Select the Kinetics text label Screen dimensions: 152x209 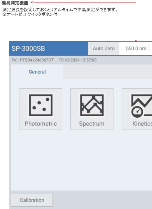(x=142, y=124)
